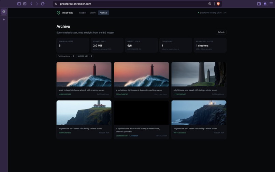Filter by Pollinations · 3 chip
275x172 pixels.
coord(66,56)
